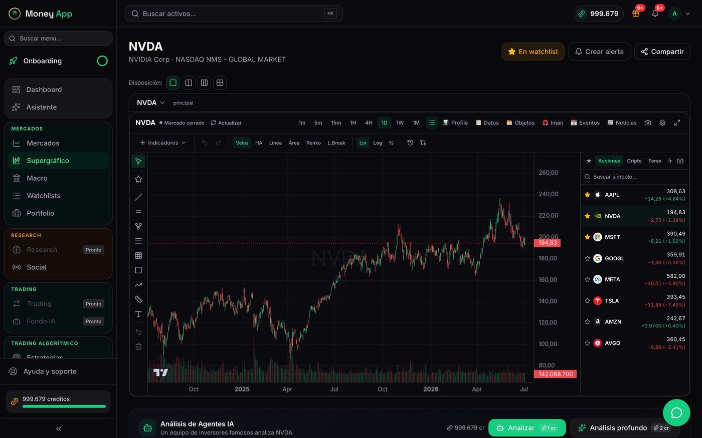Click the Onboarding progress ring
The width and height of the screenshot is (702, 438).
pyautogui.click(x=102, y=61)
